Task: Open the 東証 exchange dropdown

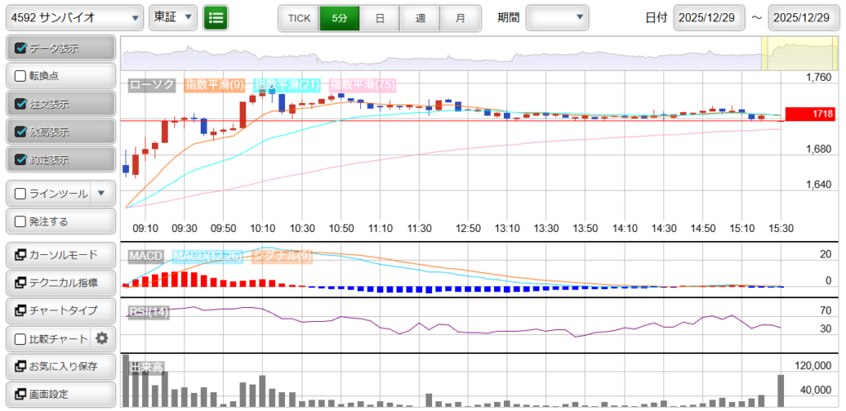Action: pyautogui.click(x=173, y=17)
